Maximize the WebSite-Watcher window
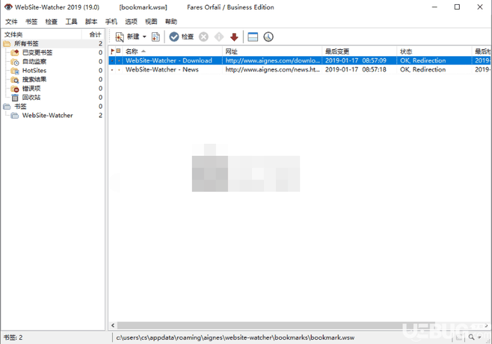Screen dimensions: 492x344 [x=457, y=7]
